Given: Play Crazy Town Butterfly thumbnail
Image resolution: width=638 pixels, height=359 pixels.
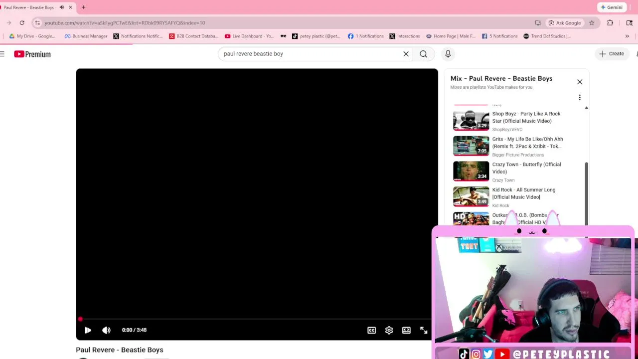Looking at the screenshot, I should [471, 171].
